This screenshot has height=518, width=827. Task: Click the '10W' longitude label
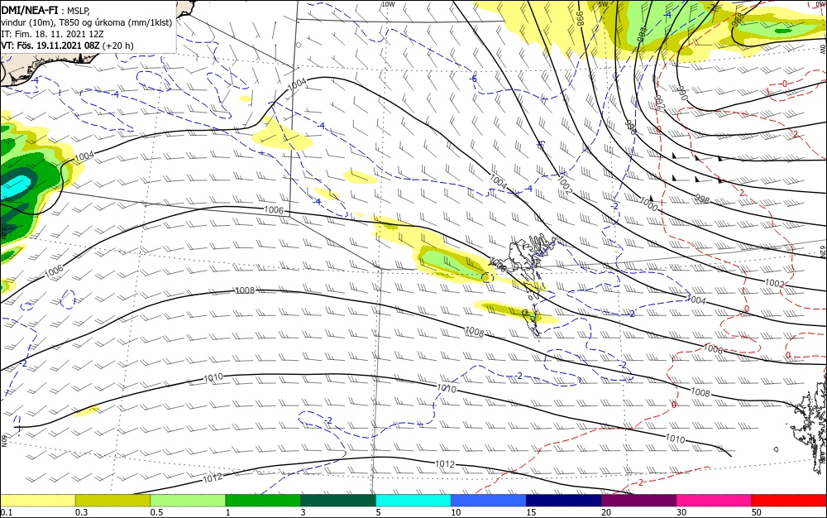pos(388,4)
